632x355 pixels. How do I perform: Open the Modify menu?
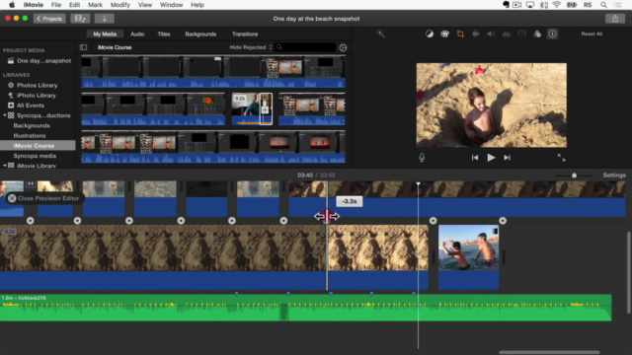pos(120,5)
